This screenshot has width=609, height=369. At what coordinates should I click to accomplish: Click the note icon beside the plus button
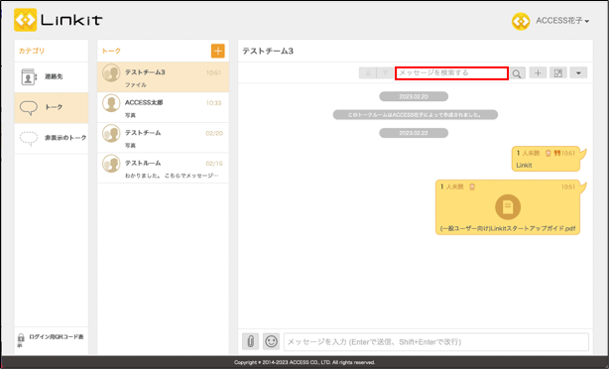tap(558, 72)
